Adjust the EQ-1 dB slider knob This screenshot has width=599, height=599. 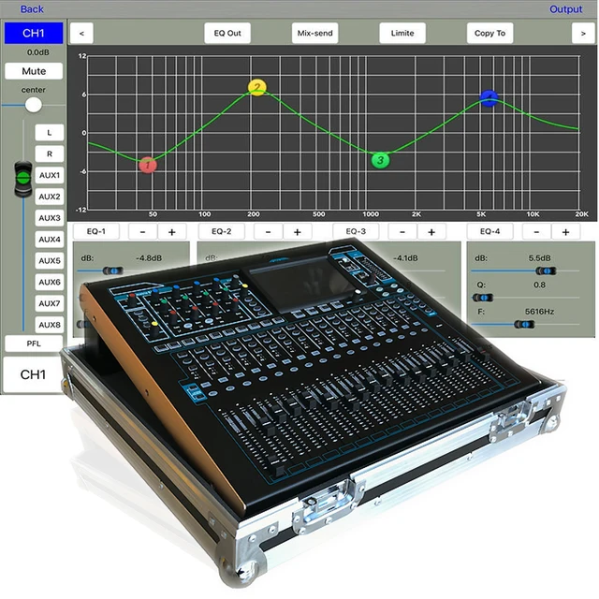point(113,270)
